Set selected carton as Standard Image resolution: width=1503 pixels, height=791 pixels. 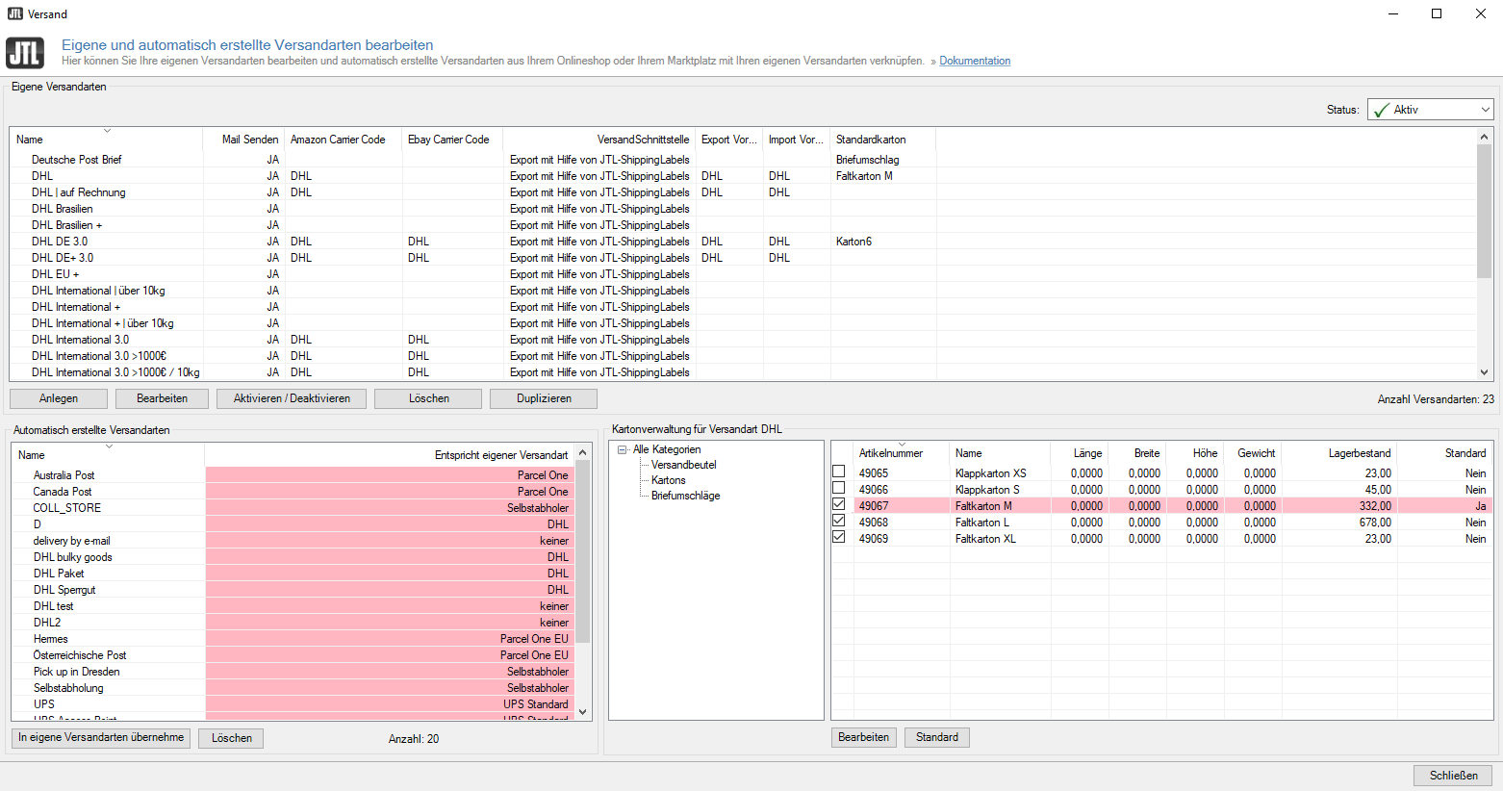point(936,737)
